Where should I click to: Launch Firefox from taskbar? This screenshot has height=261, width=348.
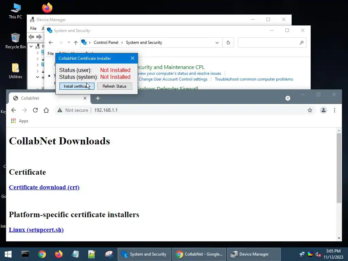(x=58, y=254)
